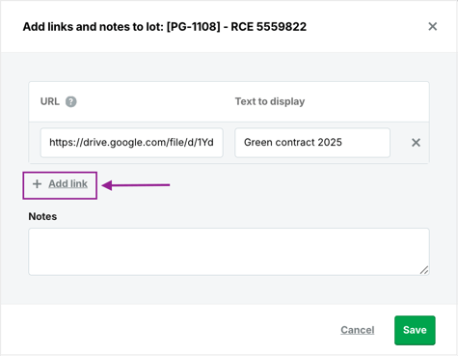This screenshot has height=356, width=458.
Task: Grab the Notes textarea resize handle
Action: click(x=424, y=270)
